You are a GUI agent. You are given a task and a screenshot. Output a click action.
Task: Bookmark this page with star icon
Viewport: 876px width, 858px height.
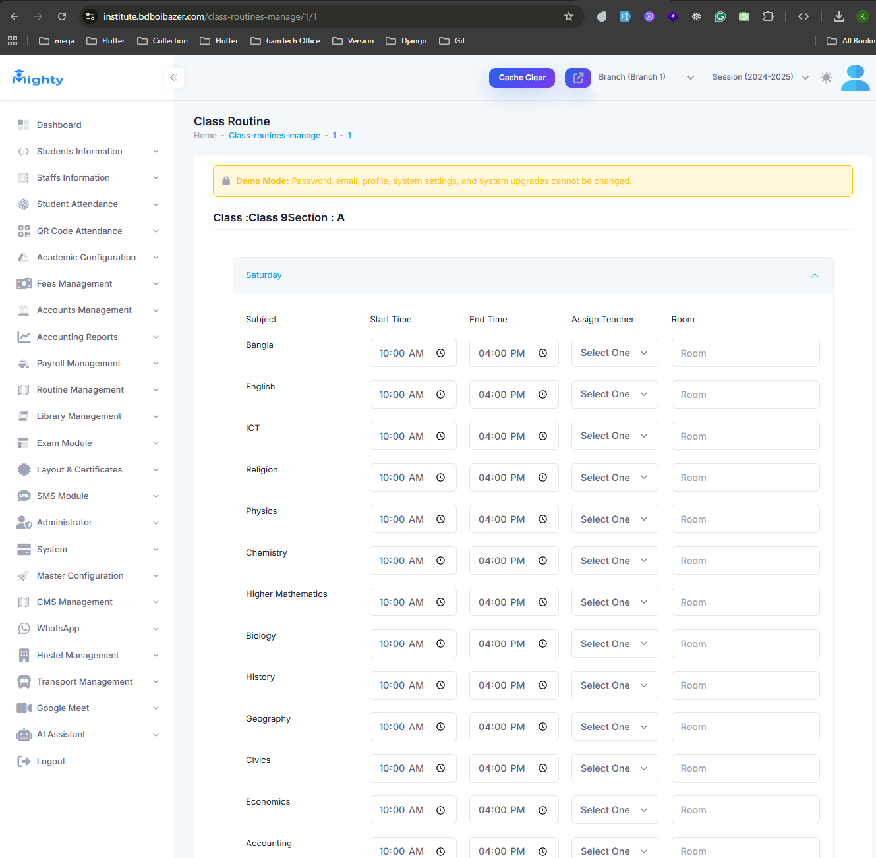(x=569, y=16)
